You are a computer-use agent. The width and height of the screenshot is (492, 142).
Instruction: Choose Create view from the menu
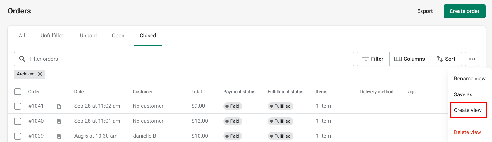(x=468, y=110)
